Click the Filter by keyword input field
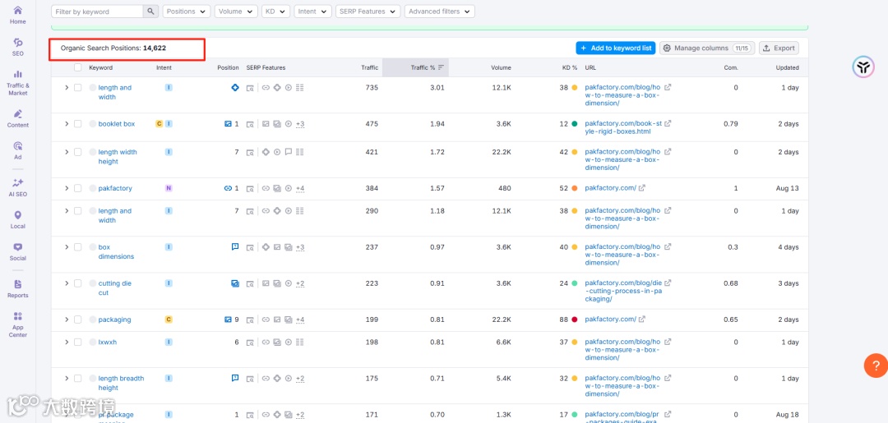 click(97, 11)
